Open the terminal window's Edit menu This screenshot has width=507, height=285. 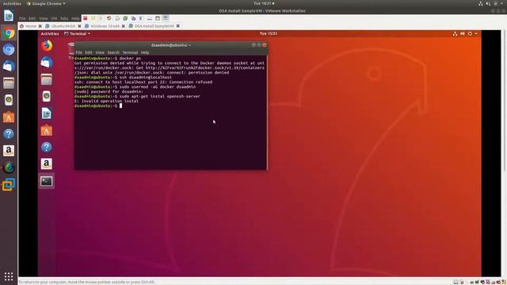tap(89, 52)
